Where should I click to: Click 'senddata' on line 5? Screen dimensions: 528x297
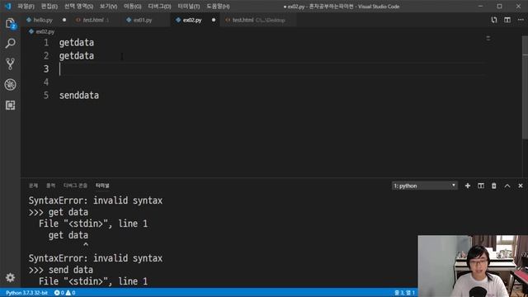(79, 96)
